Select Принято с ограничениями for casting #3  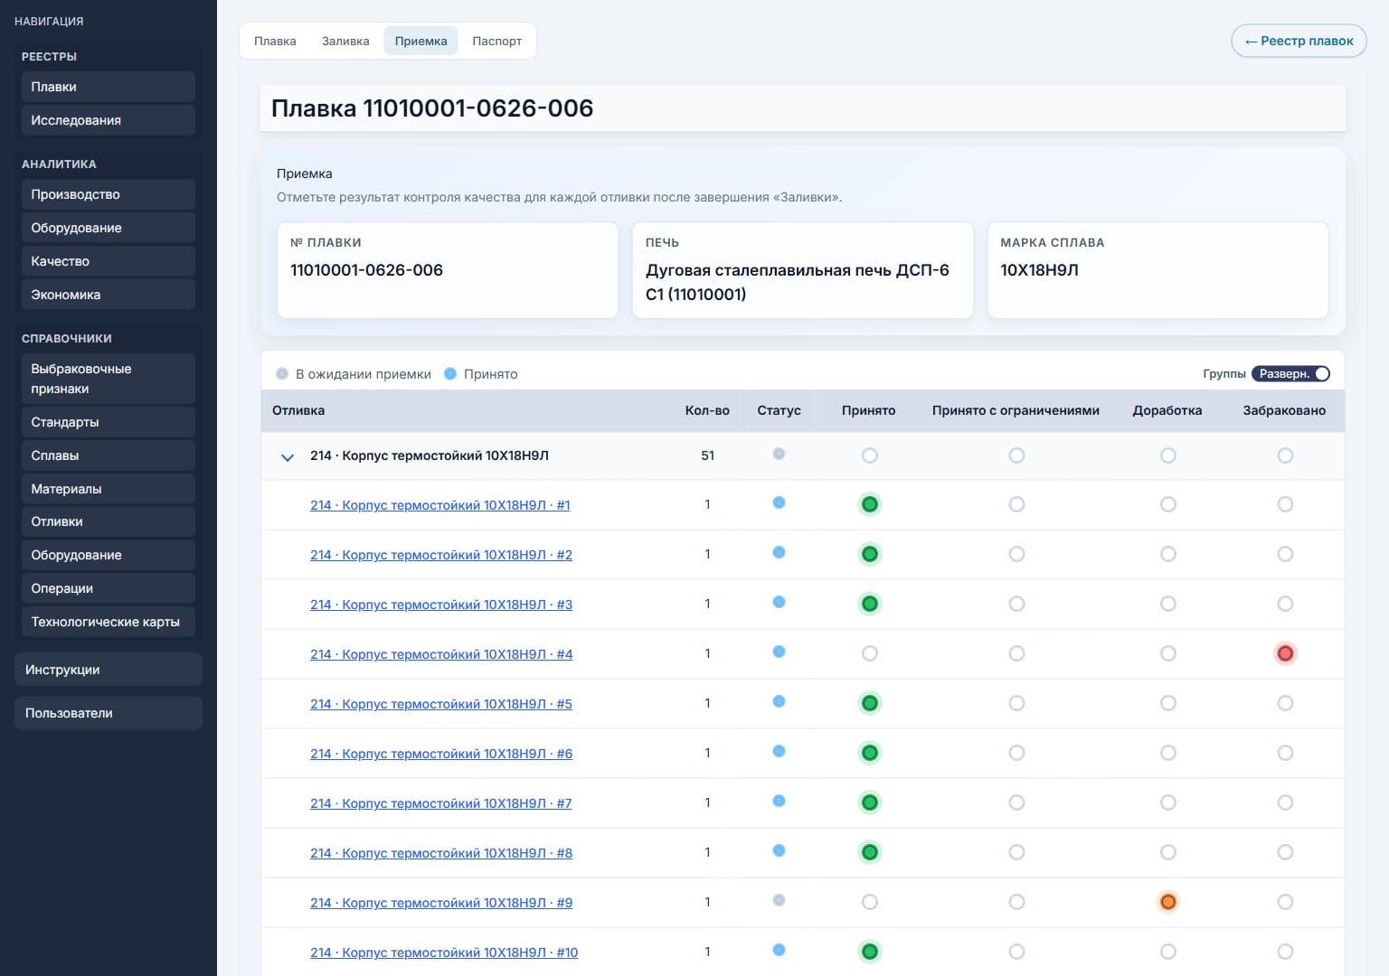click(1016, 604)
